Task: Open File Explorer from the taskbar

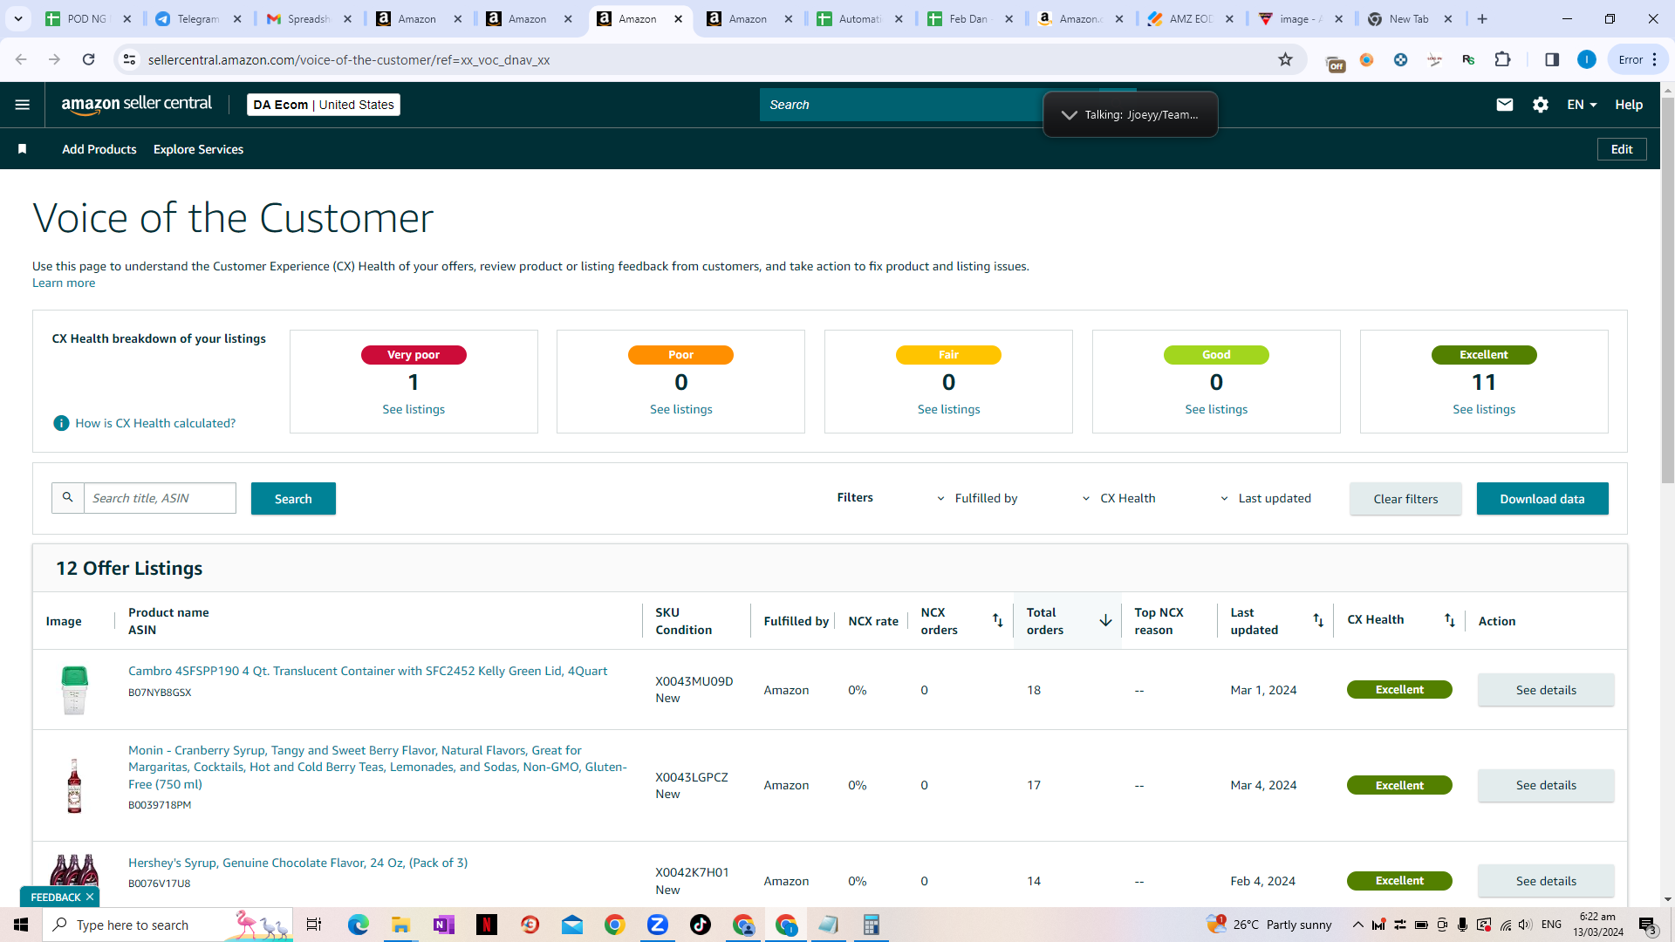Action: (400, 925)
